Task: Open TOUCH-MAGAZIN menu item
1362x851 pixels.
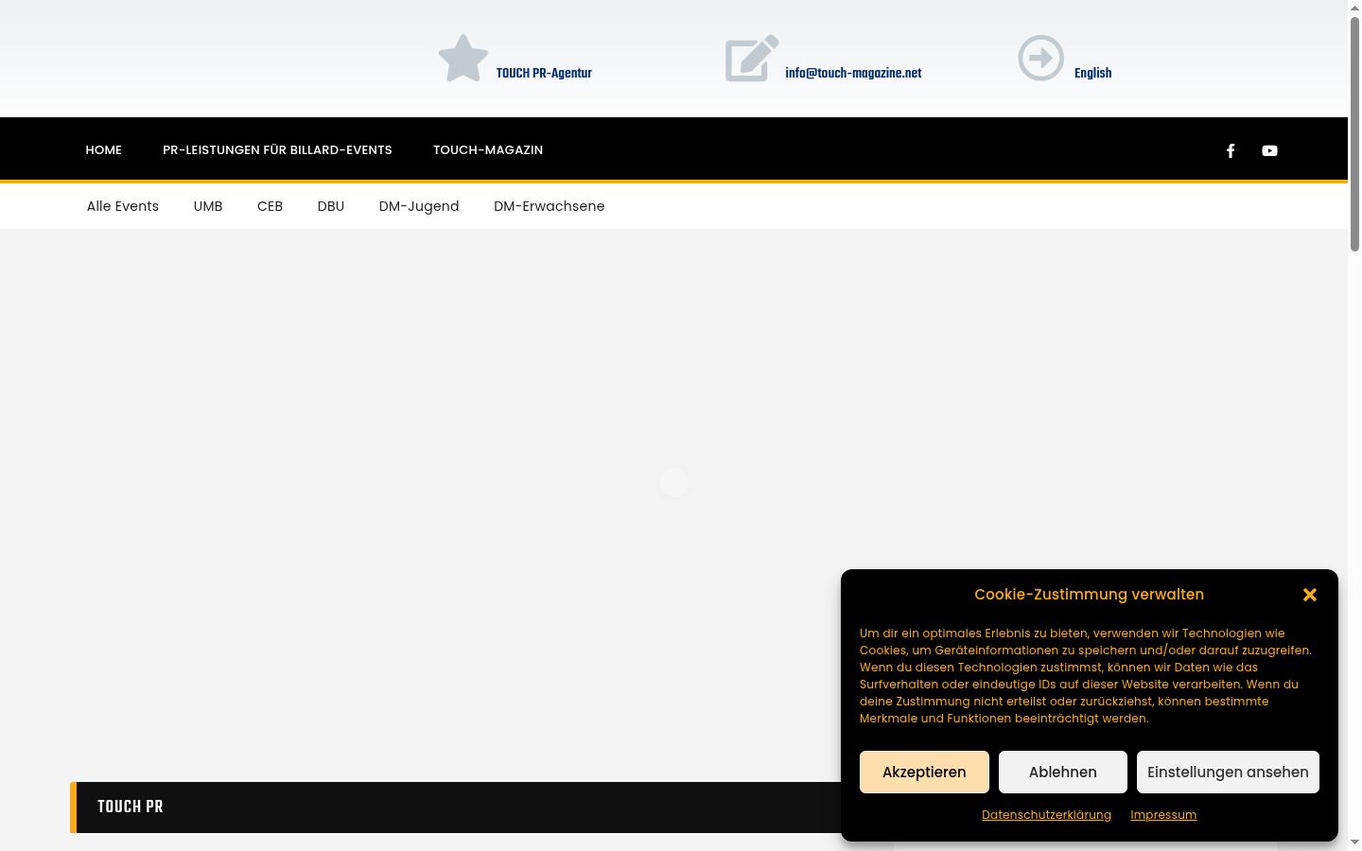Action: (x=488, y=149)
